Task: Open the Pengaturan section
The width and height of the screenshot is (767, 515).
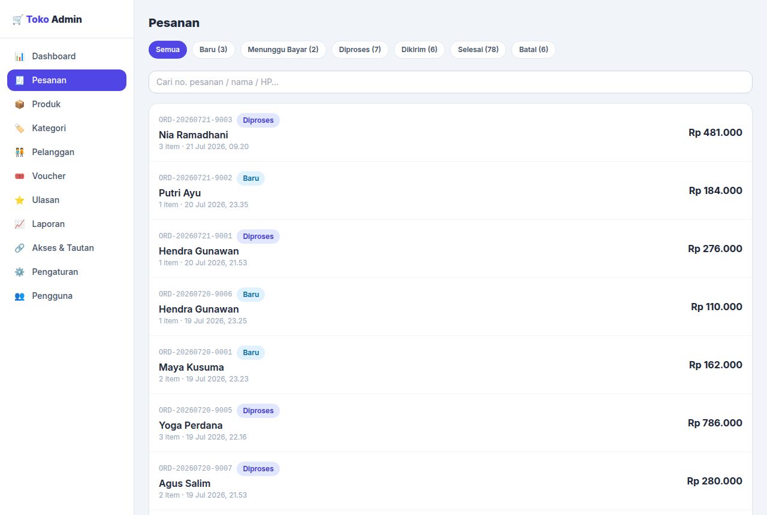Action: click(67, 272)
